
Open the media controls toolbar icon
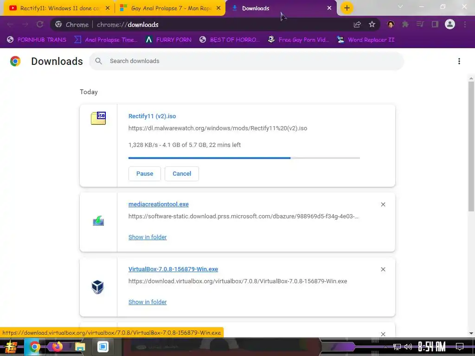tap(420, 25)
